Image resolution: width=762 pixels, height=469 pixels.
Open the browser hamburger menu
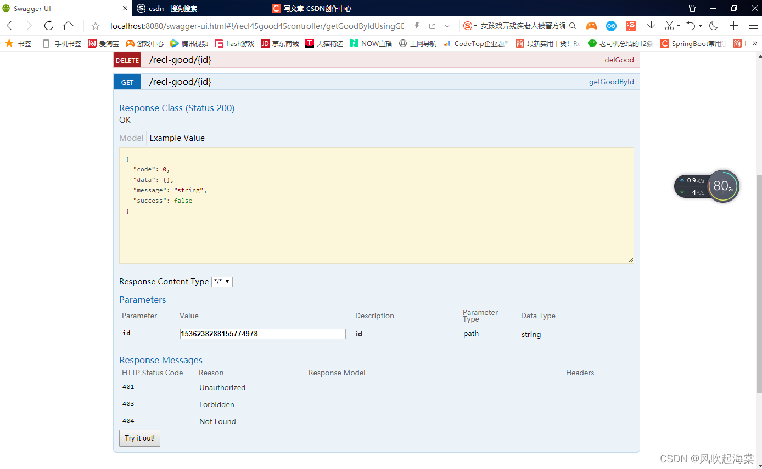(x=753, y=26)
